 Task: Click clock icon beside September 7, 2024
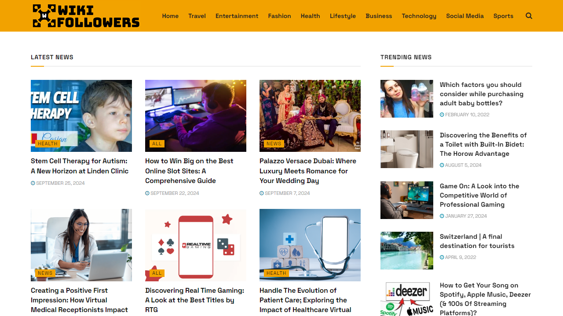(262, 194)
